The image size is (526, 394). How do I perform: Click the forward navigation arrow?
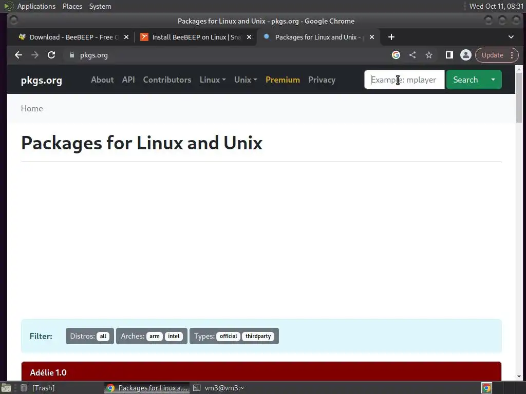tap(35, 55)
